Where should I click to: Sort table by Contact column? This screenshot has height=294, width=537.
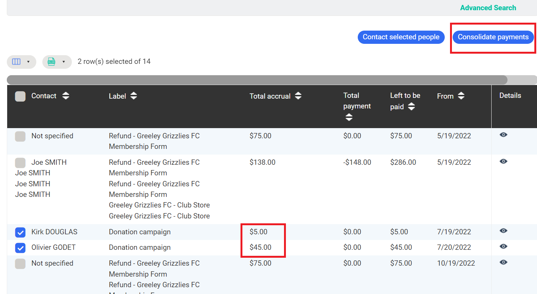(x=66, y=96)
